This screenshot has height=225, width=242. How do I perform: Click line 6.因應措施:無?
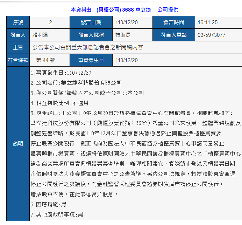click(49, 204)
